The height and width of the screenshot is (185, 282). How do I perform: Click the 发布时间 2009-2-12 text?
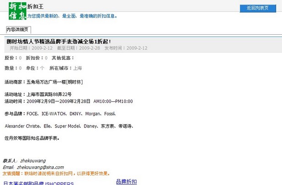tap(126, 48)
